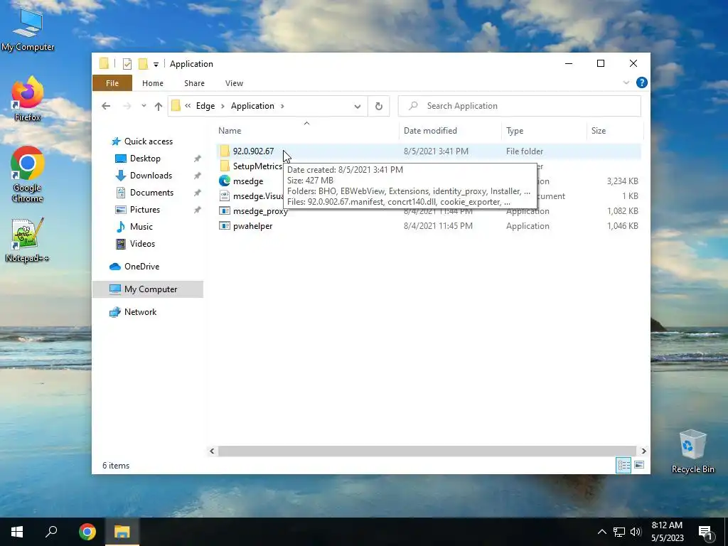This screenshot has height=546, width=728.
Task: Click the Edge breadcrumb in address bar
Action: (x=205, y=106)
